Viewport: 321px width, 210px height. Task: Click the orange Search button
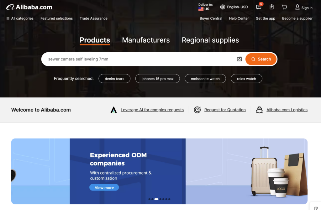click(261, 59)
